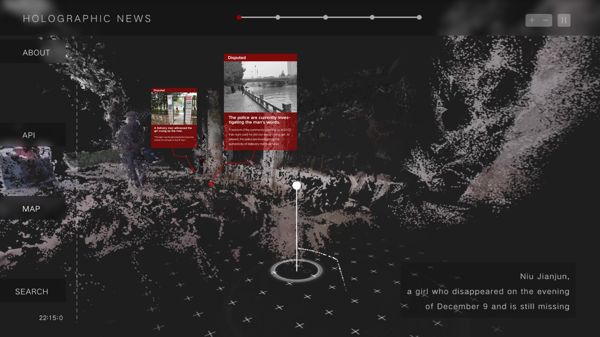Click the circular ring at pin base
Viewport: 600px width, 337px height.
[x=297, y=270]
